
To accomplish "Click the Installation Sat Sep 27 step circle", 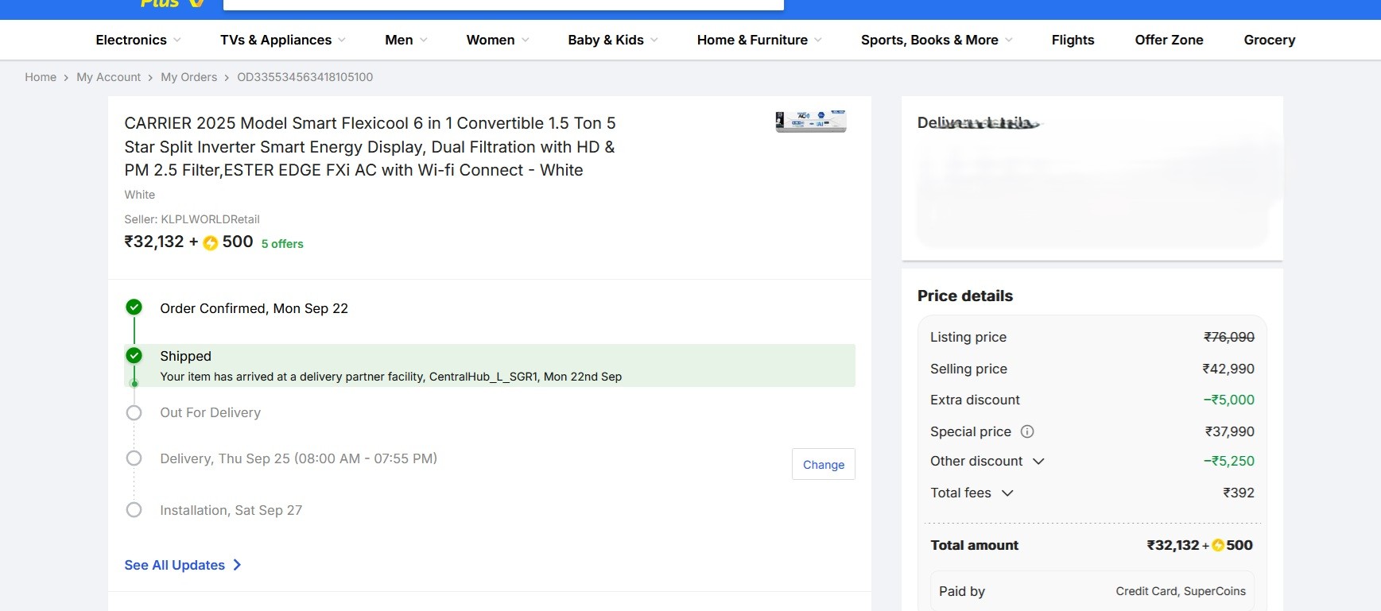I will pyautogui.click(x=134, y=510).
